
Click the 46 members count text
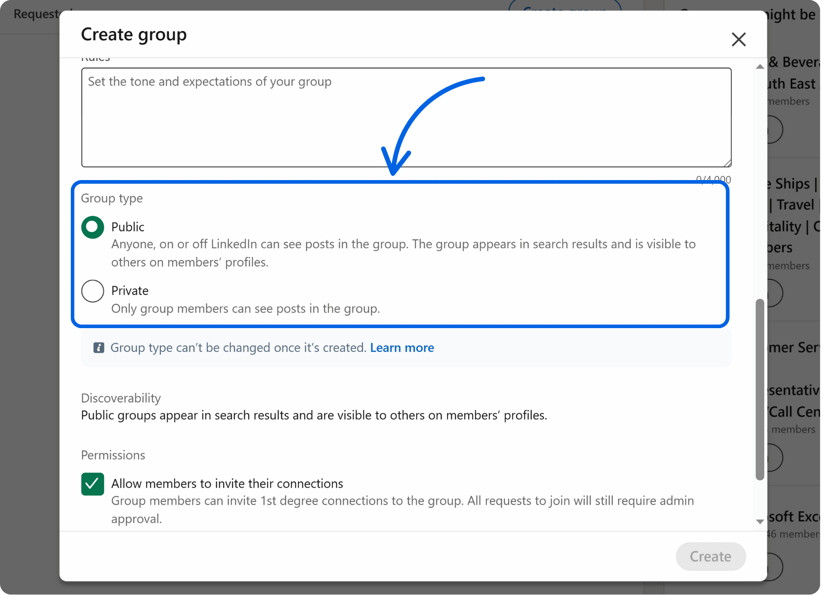(x=793, y=534)
